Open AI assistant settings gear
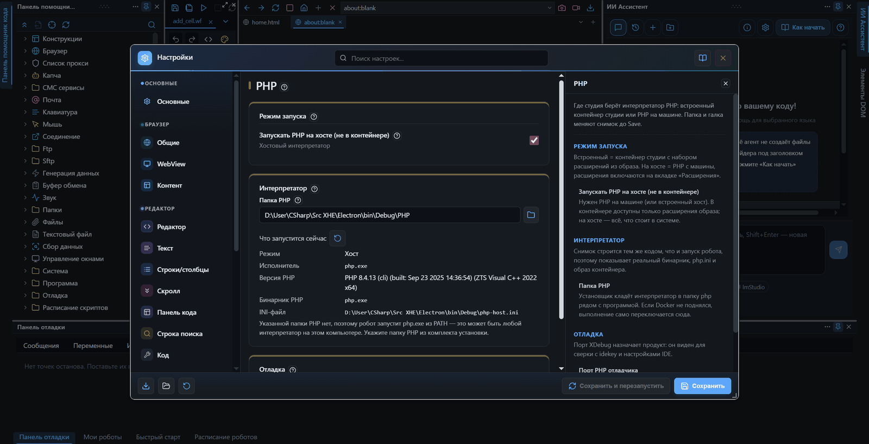Image resolution: width=869 pixels, height=444 pixels. [x=765, y=28]
